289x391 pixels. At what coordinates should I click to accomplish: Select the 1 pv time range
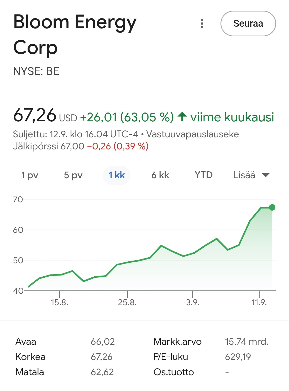click(30, 175)
